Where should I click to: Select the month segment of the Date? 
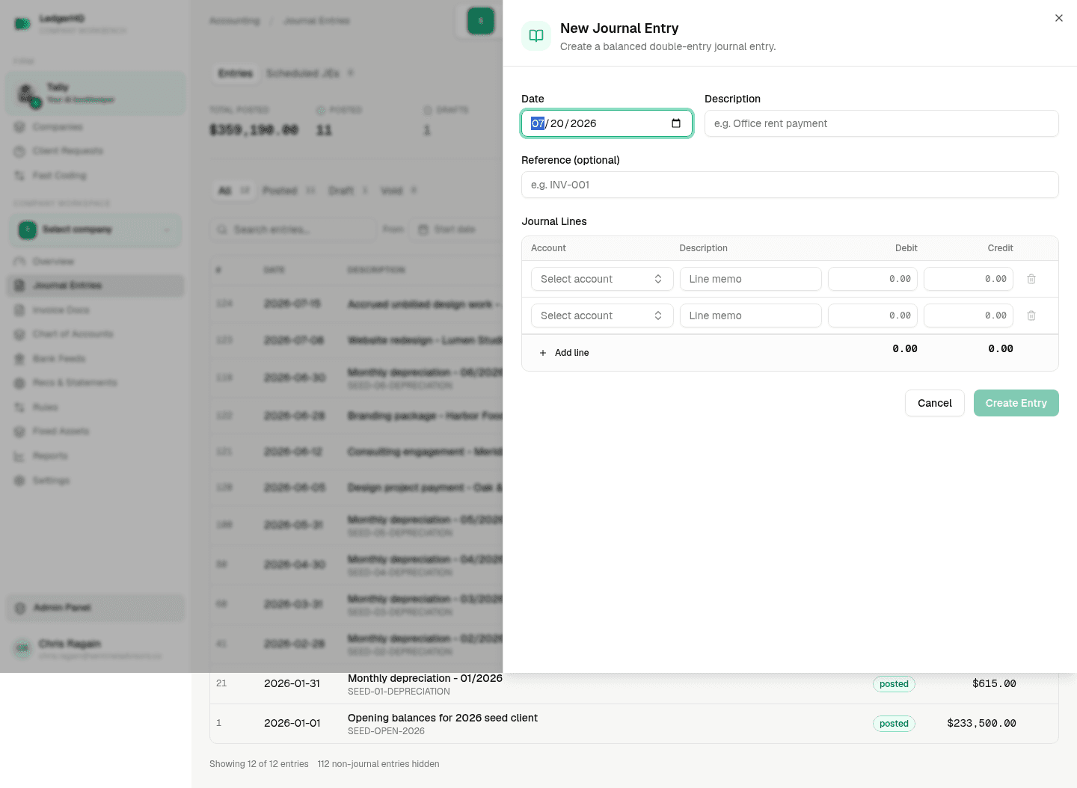tap(538, 123)
